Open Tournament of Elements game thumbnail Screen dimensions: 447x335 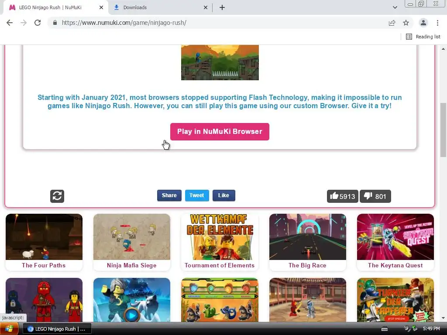tap(220, 237)
